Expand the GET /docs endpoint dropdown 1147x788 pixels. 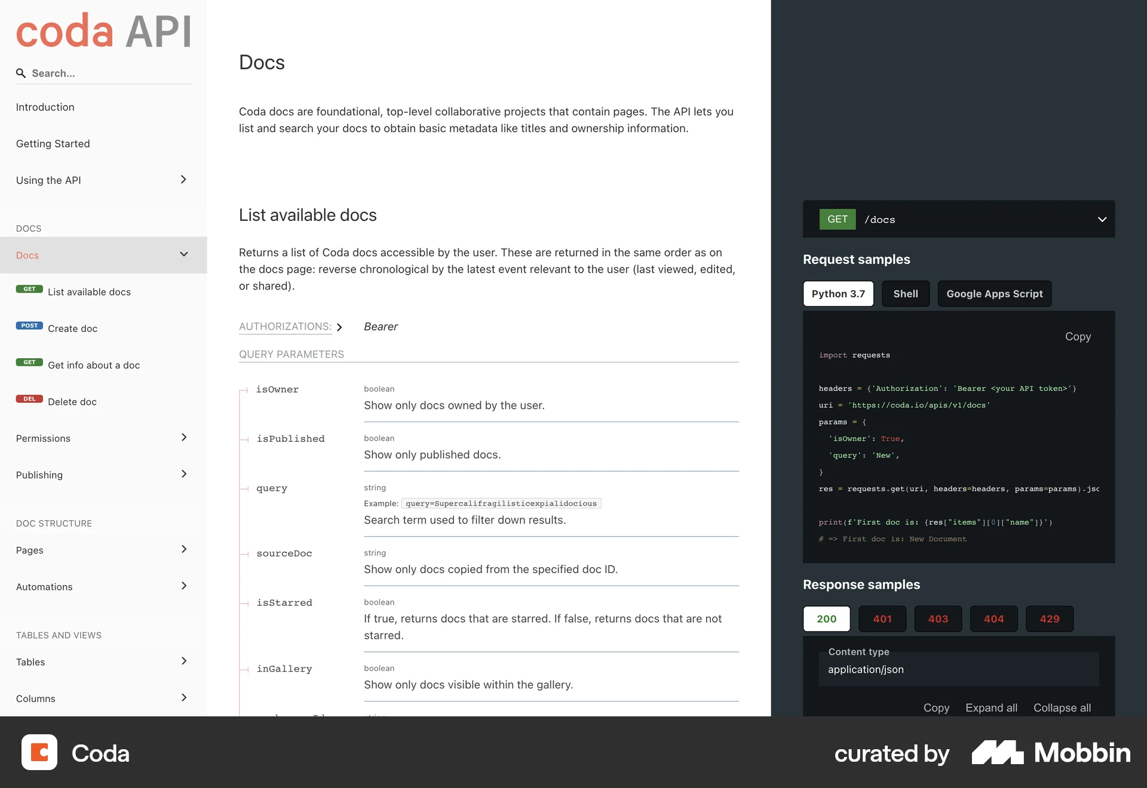click(x=1102, y=218)
